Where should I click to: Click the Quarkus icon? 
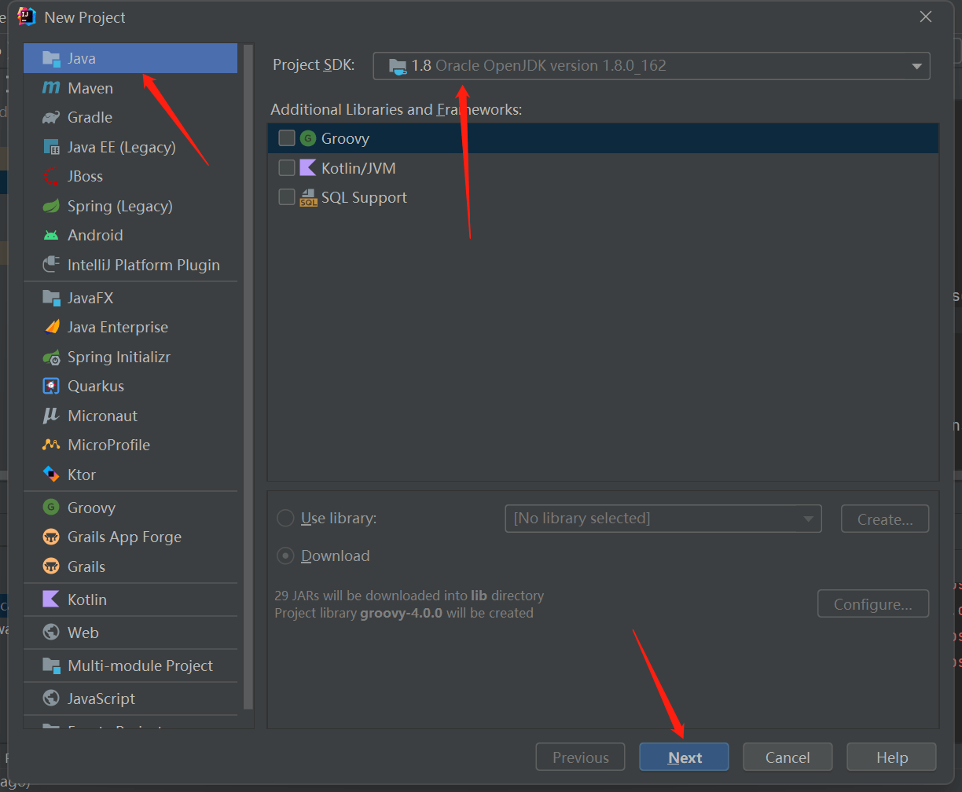[51, 386]
